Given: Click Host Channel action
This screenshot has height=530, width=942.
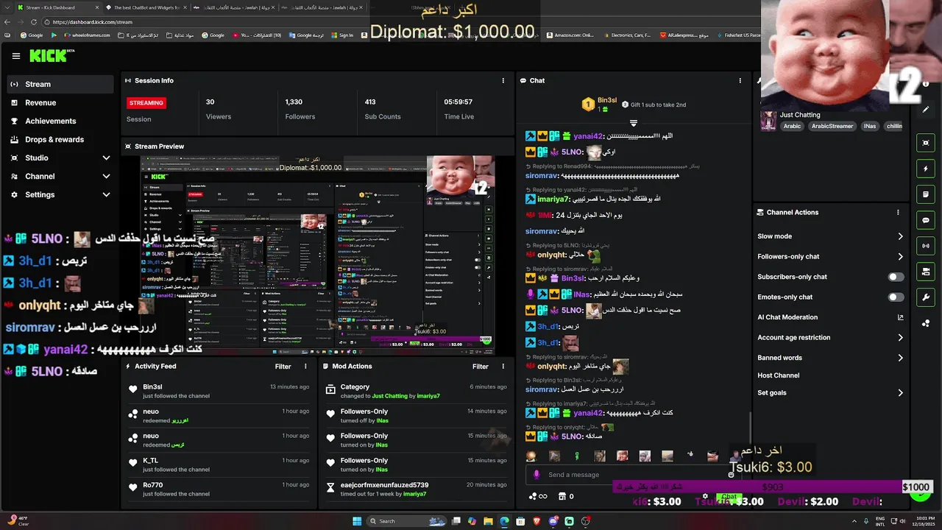Looking at the screenshot, I should pos(779,375).
